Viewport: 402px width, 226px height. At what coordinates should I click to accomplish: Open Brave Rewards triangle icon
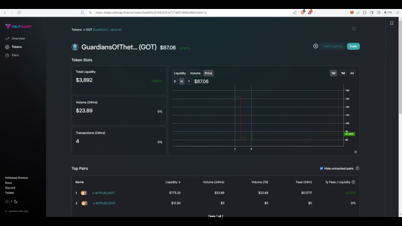pos(310,12)
